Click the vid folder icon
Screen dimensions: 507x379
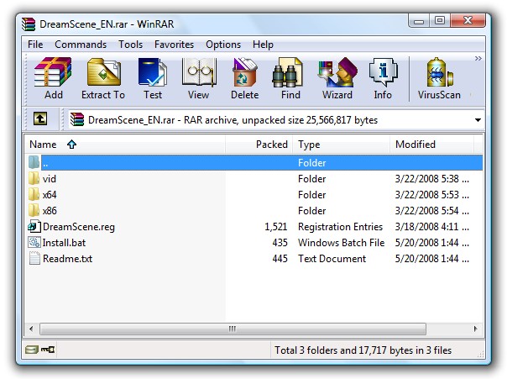click(34, 178)
